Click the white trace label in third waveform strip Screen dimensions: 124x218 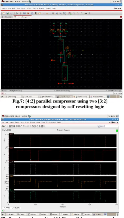[x=11, y=162]
